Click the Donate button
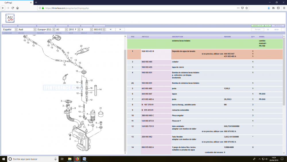This screenshot has height=162, width=287. pyautogui.click(x=257, y=30)
